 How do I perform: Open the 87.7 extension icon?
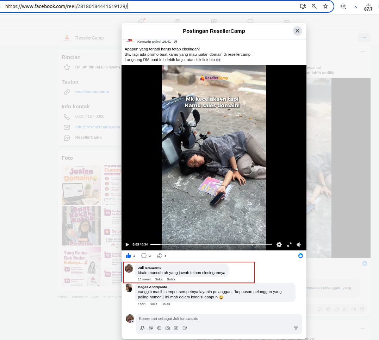tap(368, 7)
